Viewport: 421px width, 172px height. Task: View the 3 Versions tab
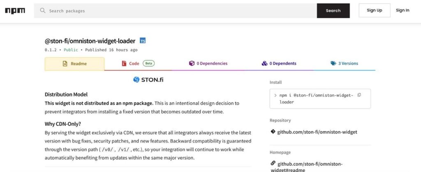pyautogui.click(x=345, y=63)
